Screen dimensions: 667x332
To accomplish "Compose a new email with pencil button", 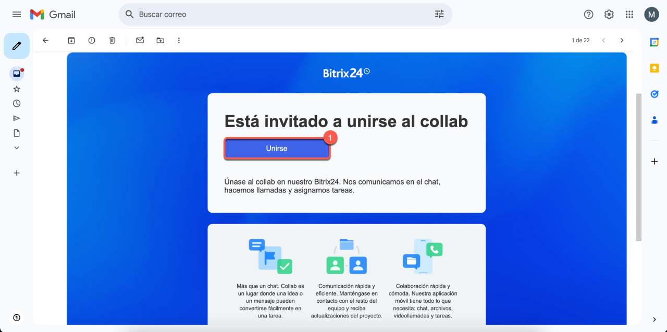I will tap(17, 46).
